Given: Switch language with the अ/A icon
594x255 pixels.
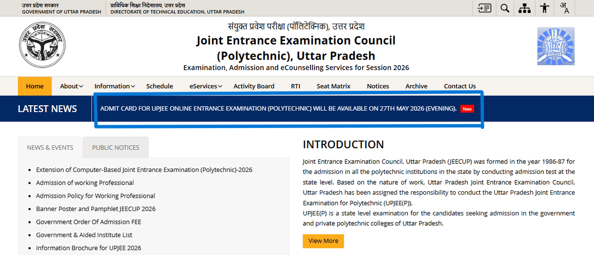Looking at the screenshot, I should tap(564, 8).
